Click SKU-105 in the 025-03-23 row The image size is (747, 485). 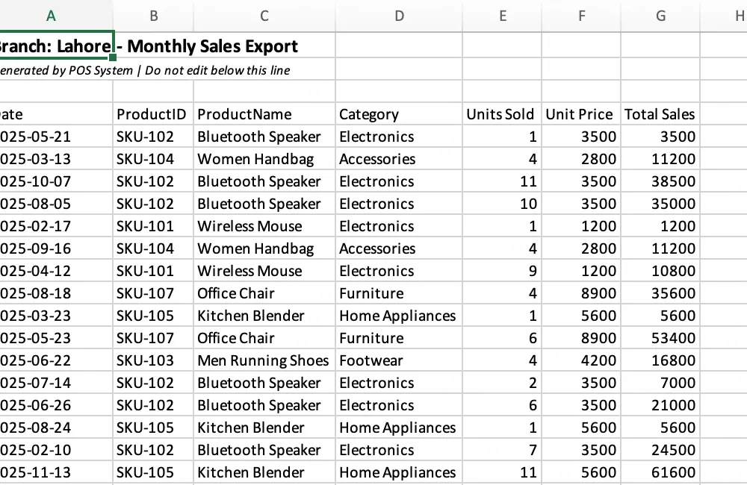click(153, 316)
